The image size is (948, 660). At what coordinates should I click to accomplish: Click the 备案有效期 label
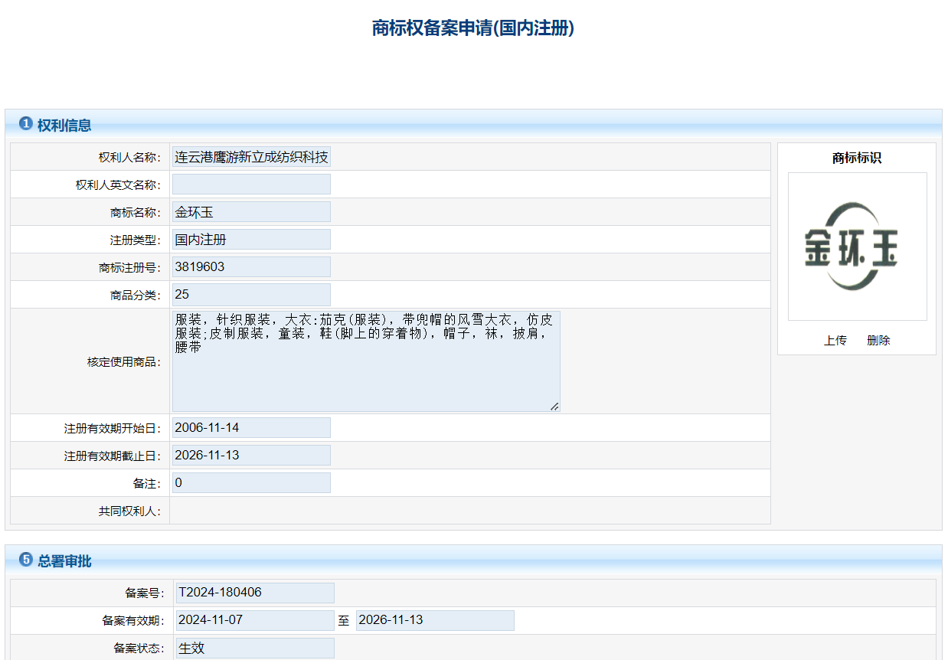pyautogui.click(x=133, y=621)
